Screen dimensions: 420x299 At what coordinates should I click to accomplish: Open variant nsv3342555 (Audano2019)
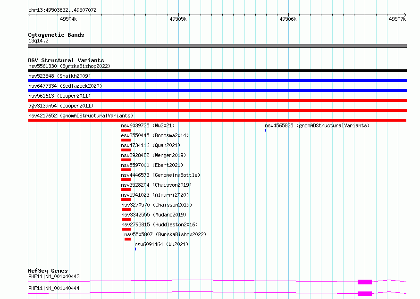[x=154, y=215]
